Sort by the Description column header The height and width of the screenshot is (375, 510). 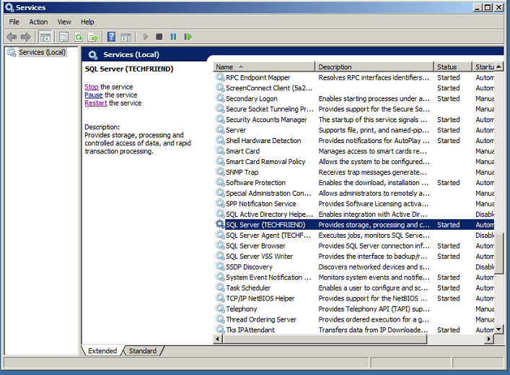(374, 66)
